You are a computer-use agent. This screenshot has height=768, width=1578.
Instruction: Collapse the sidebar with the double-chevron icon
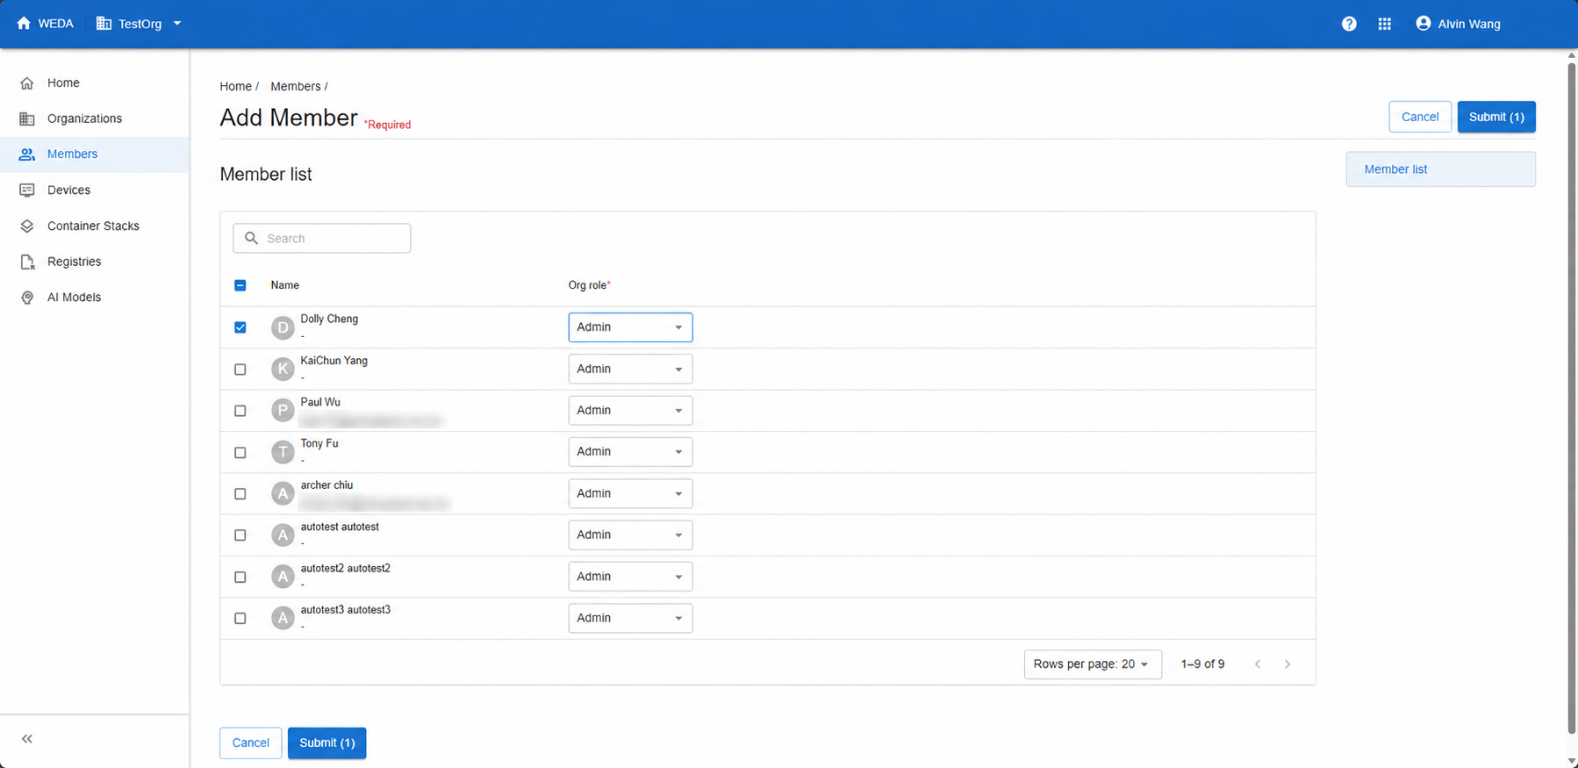click(27, 739)
